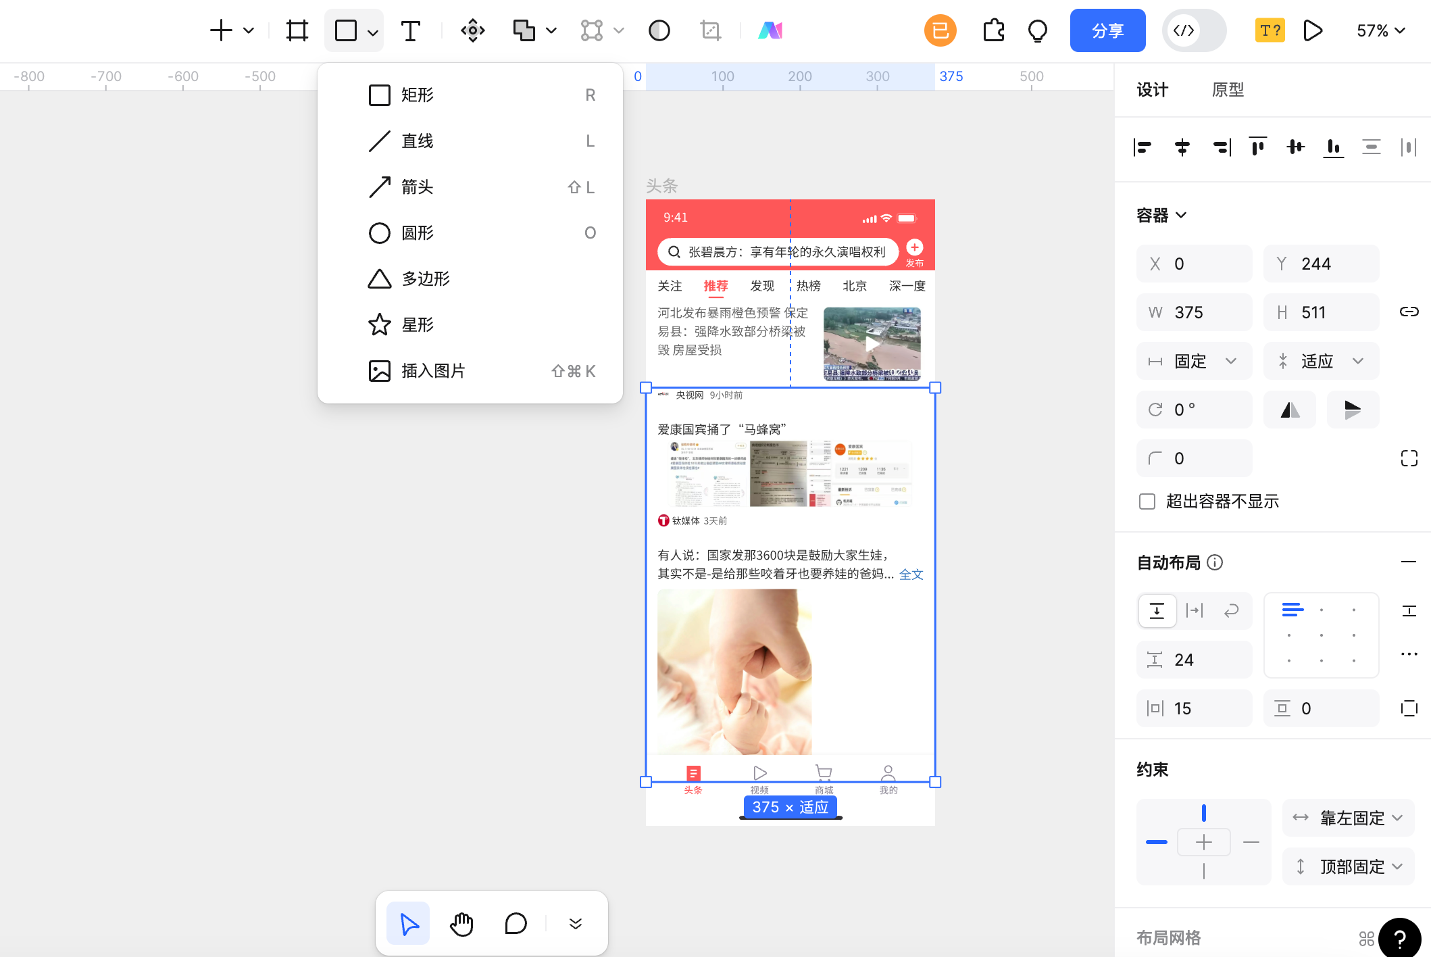Choose 多边形 from the shape menu
Screen dimensions: 1431x957
click(x=470, y=278)
